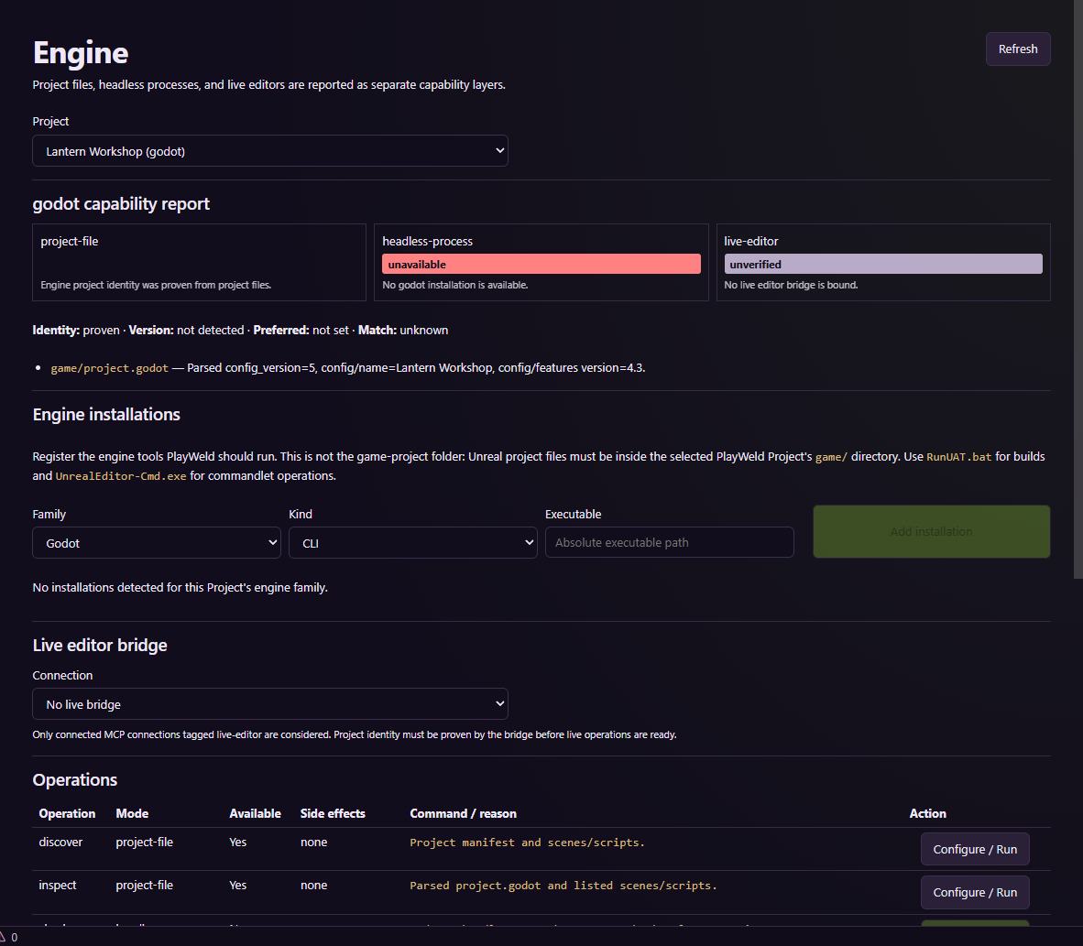Click the warning icon in the status bar
The width and height of the screenshot is (1083, 946).
pyautogui.click(x=3, y=937)
